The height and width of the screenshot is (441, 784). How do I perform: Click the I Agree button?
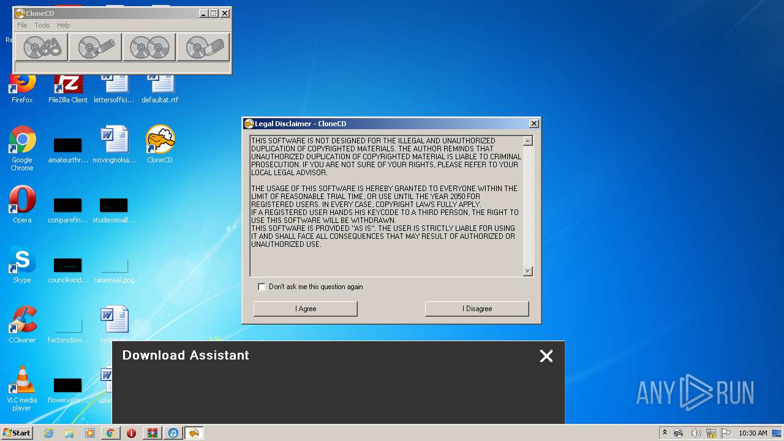pyautogui.click(x=305, y=309)
